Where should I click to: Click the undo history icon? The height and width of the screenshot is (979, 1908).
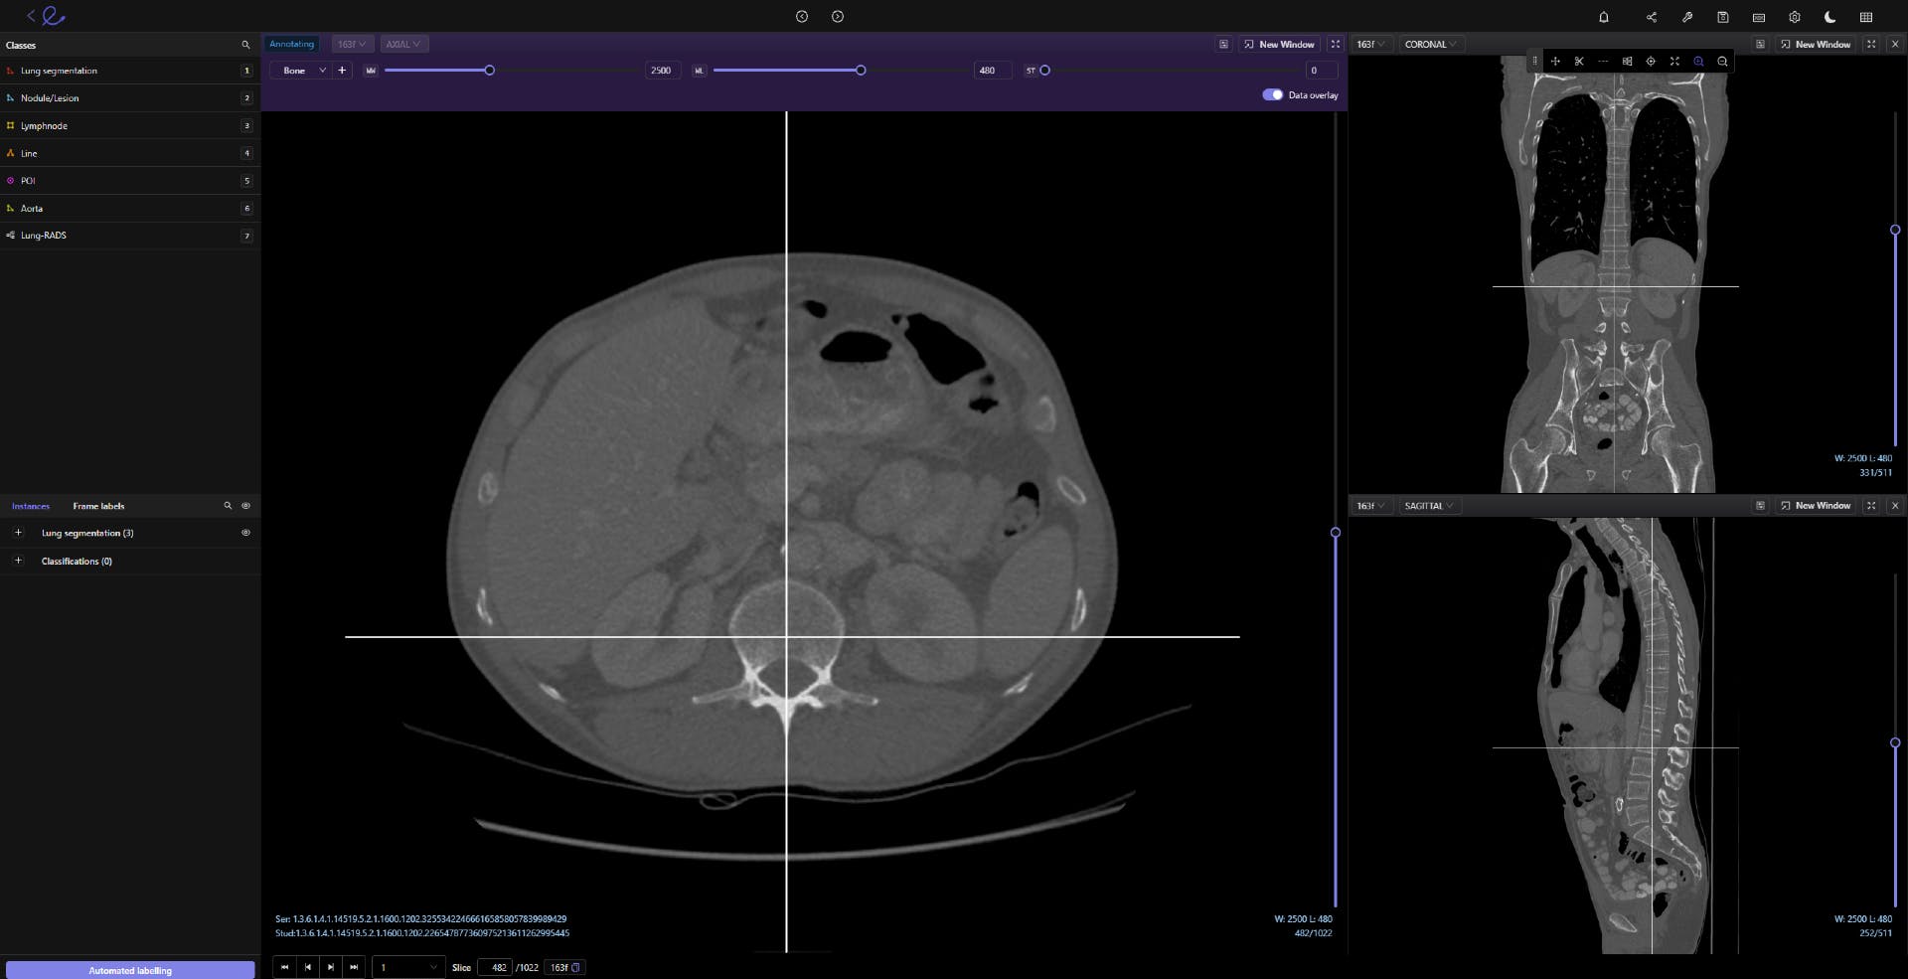pyautogui.click(x=802, y=17)
